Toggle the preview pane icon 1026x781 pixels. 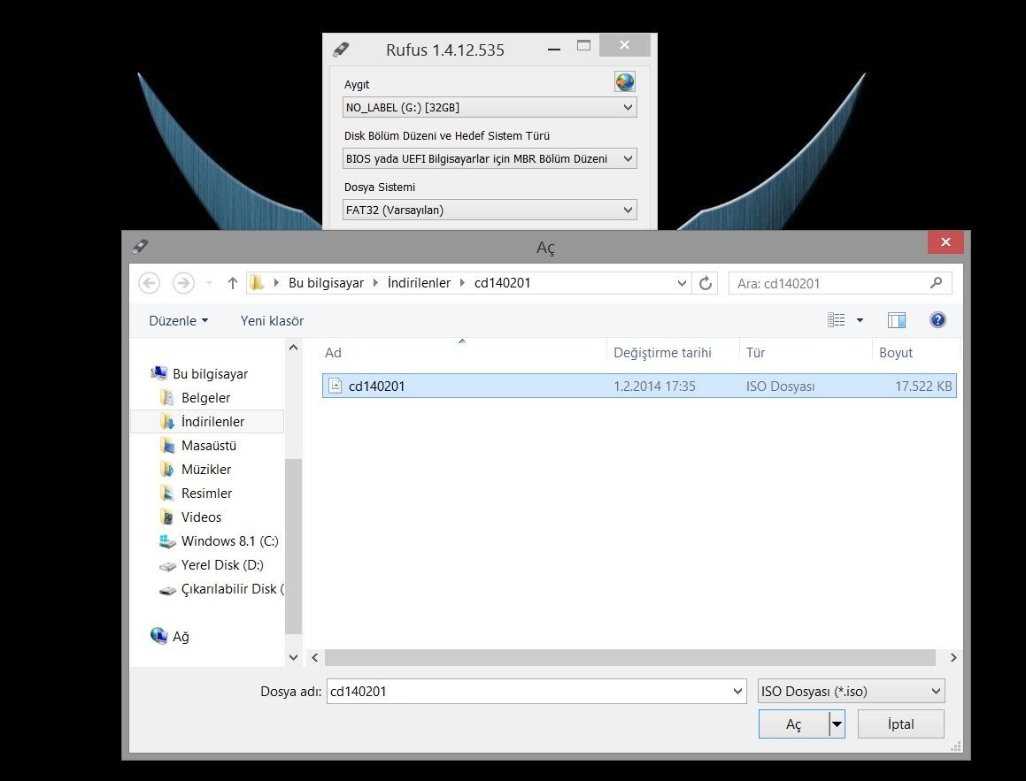point(897,319)
